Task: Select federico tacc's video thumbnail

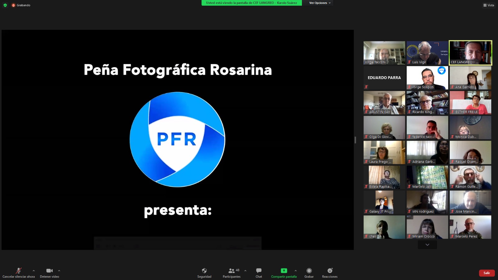Action: 427,128
